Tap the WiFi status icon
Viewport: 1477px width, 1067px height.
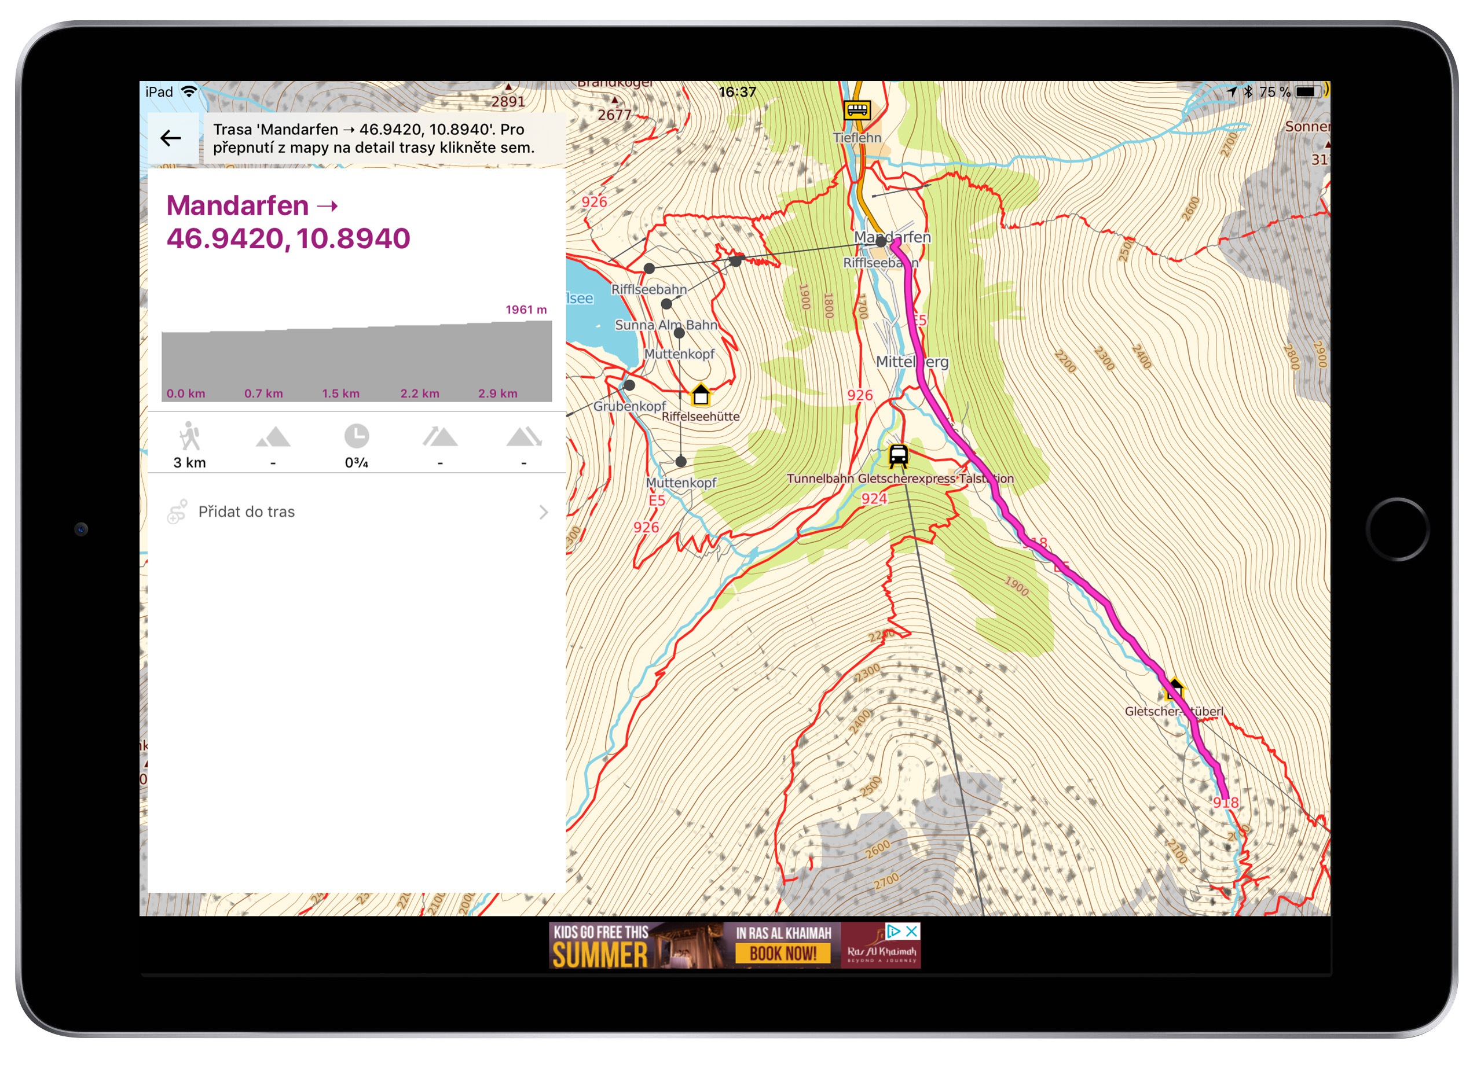click(x=189, y=92)
